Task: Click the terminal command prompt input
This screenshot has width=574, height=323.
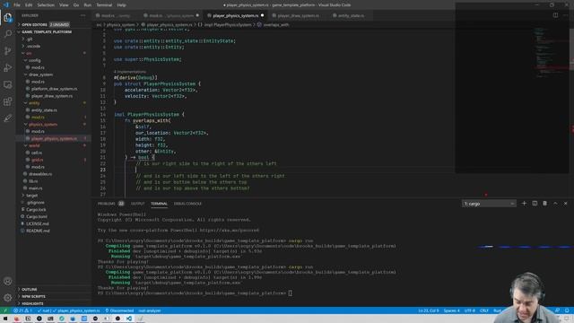Action: pyautogui.click(x=290, y=293)
